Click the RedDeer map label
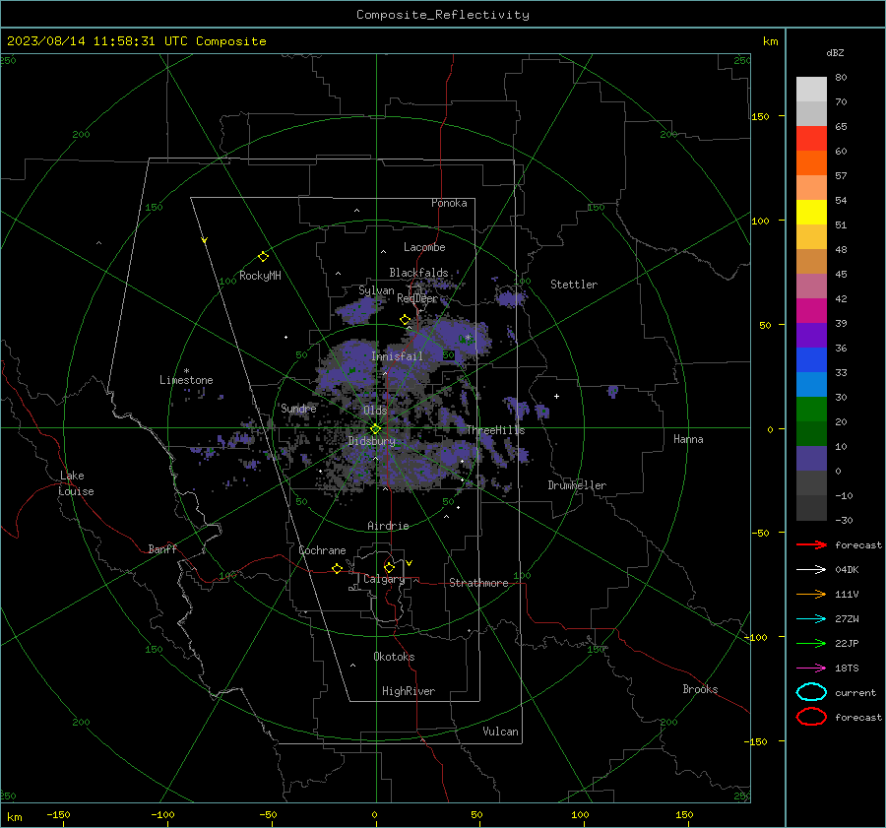 417,298
